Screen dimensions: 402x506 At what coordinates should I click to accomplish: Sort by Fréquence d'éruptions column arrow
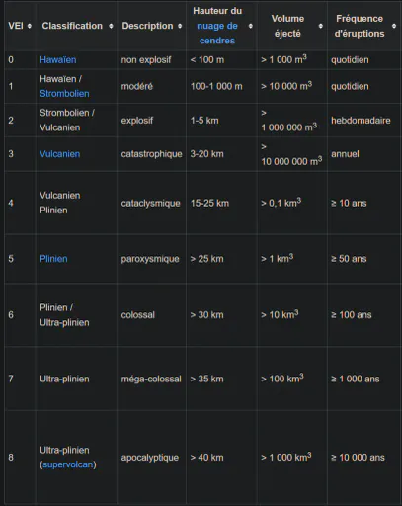point(394,26)
